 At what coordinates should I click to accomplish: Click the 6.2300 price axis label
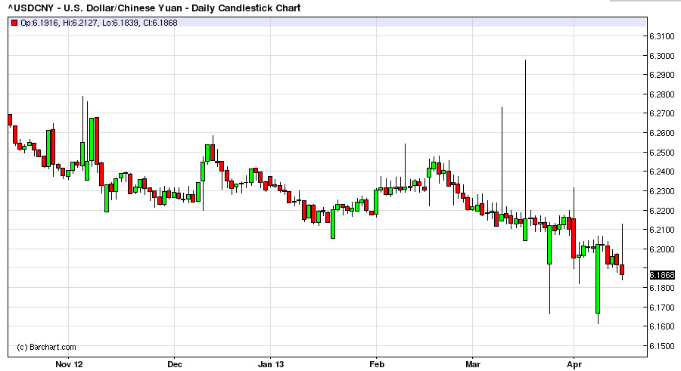click(662, 191)
